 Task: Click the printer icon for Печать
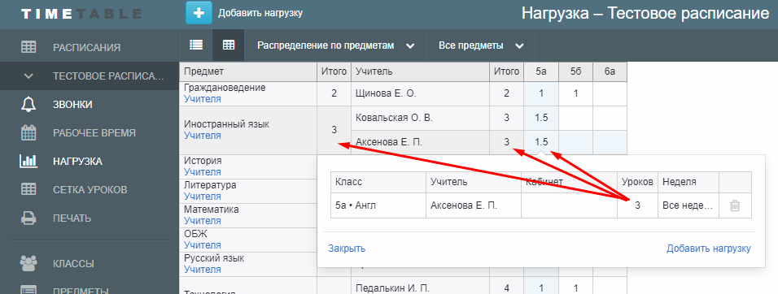pos(28,218)
